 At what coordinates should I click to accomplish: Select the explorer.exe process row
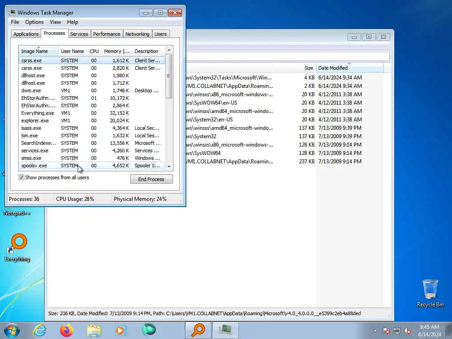[92, 121]
